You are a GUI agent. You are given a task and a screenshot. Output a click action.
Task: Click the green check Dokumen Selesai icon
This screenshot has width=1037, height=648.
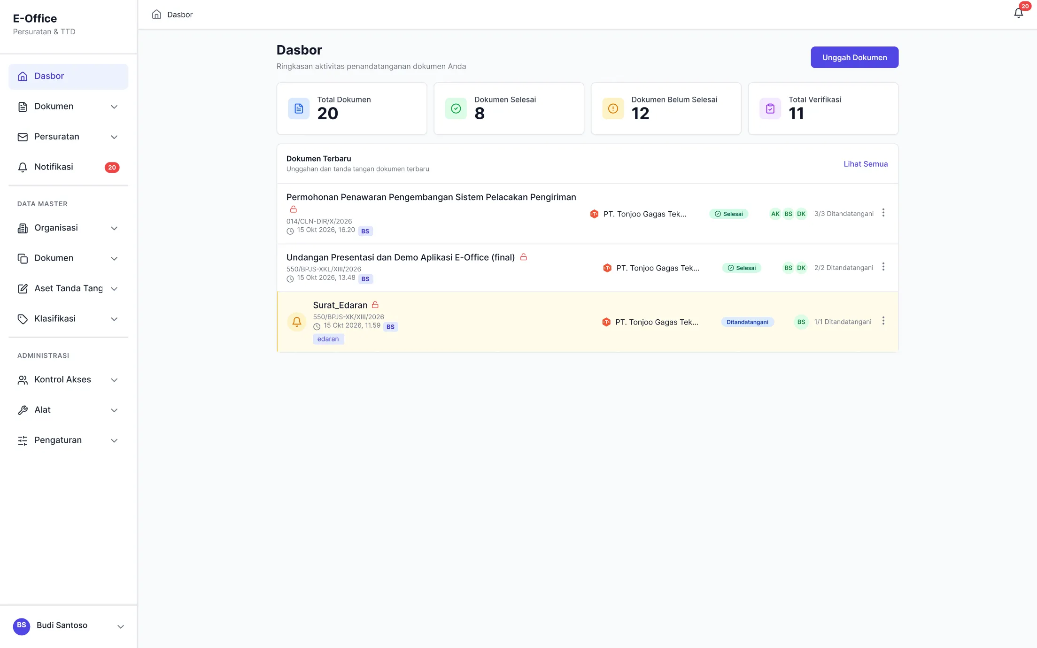[x=456, y=108]
